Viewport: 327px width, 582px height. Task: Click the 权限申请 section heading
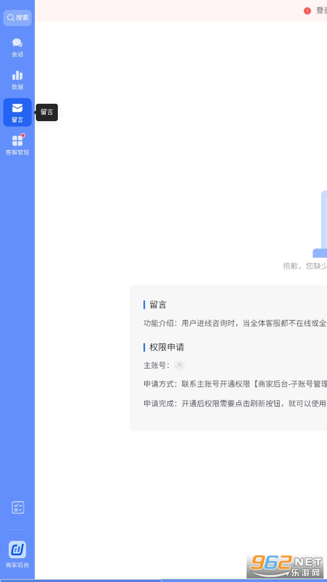pos(167,347)
